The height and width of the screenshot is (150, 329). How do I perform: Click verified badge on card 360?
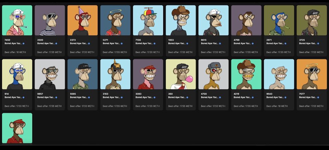pyautogui.click(x=187, y=97)
